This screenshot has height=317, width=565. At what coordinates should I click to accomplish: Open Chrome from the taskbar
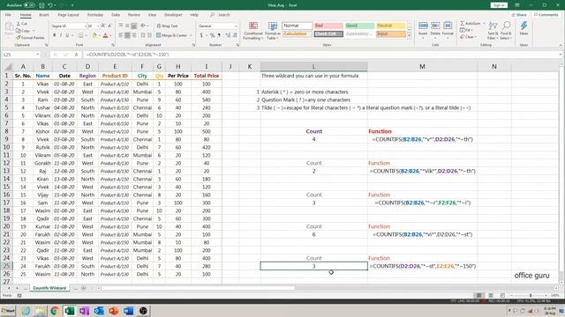coord(55,311)
